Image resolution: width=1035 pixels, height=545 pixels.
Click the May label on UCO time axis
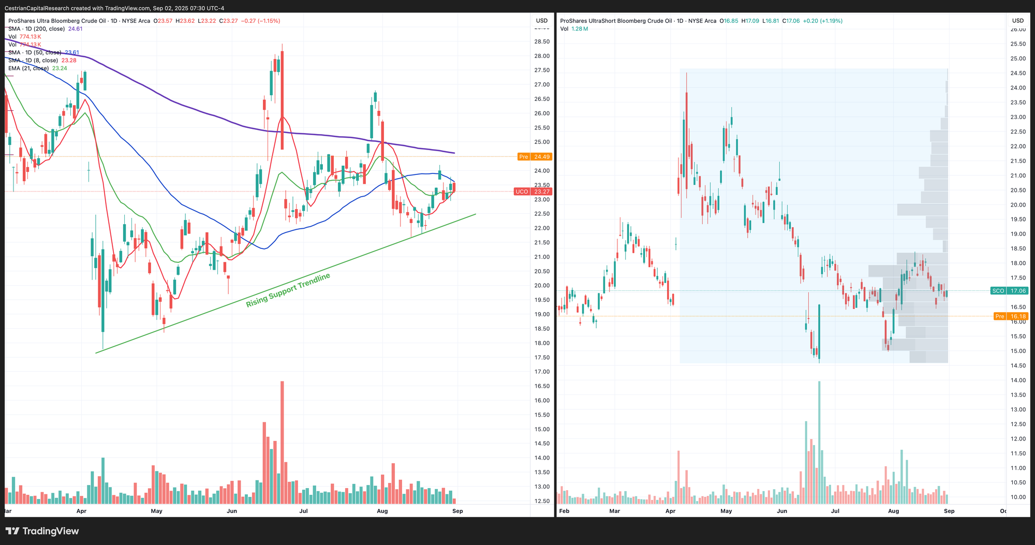point(156,511)
